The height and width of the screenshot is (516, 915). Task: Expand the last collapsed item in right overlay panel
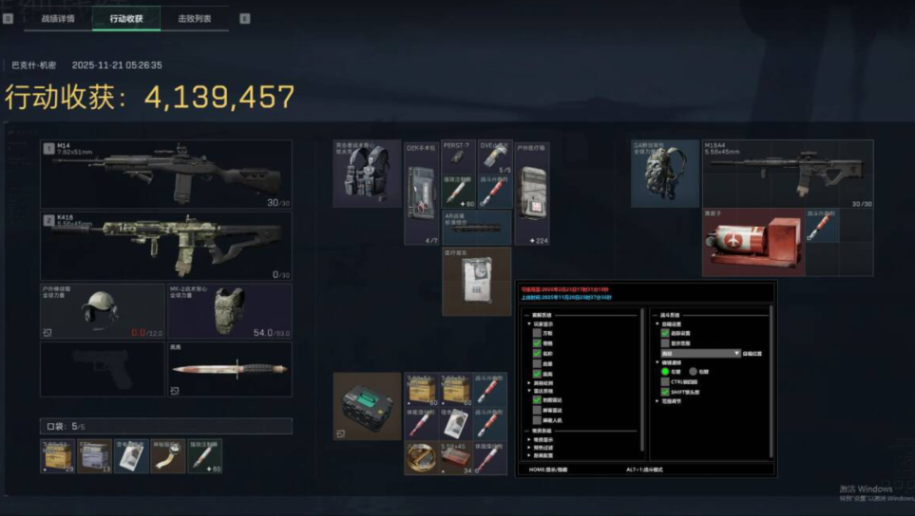tap(657, 401)
